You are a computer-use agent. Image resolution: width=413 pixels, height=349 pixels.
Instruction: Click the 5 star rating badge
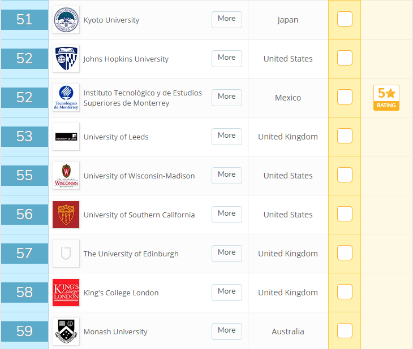point(386,98)
